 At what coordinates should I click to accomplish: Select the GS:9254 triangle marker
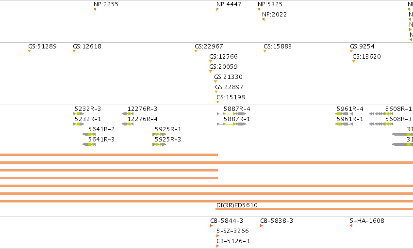click(x=351, y=51)
